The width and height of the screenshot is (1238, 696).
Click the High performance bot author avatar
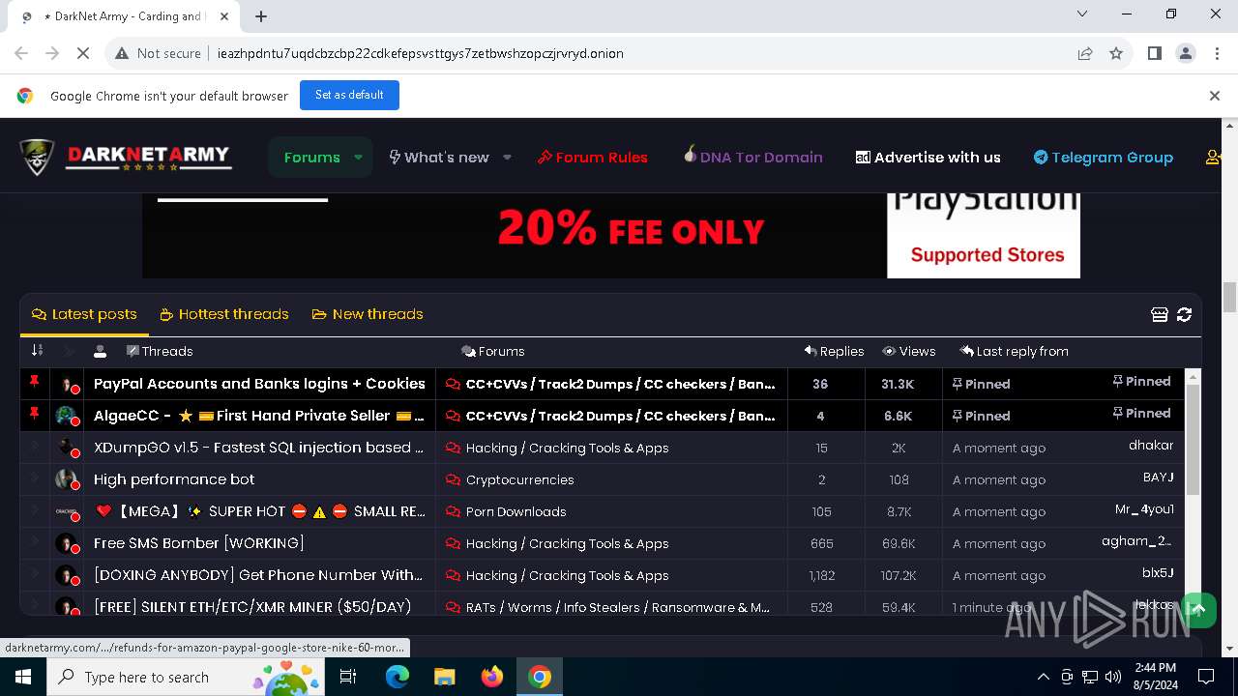(x=67, y=479)
